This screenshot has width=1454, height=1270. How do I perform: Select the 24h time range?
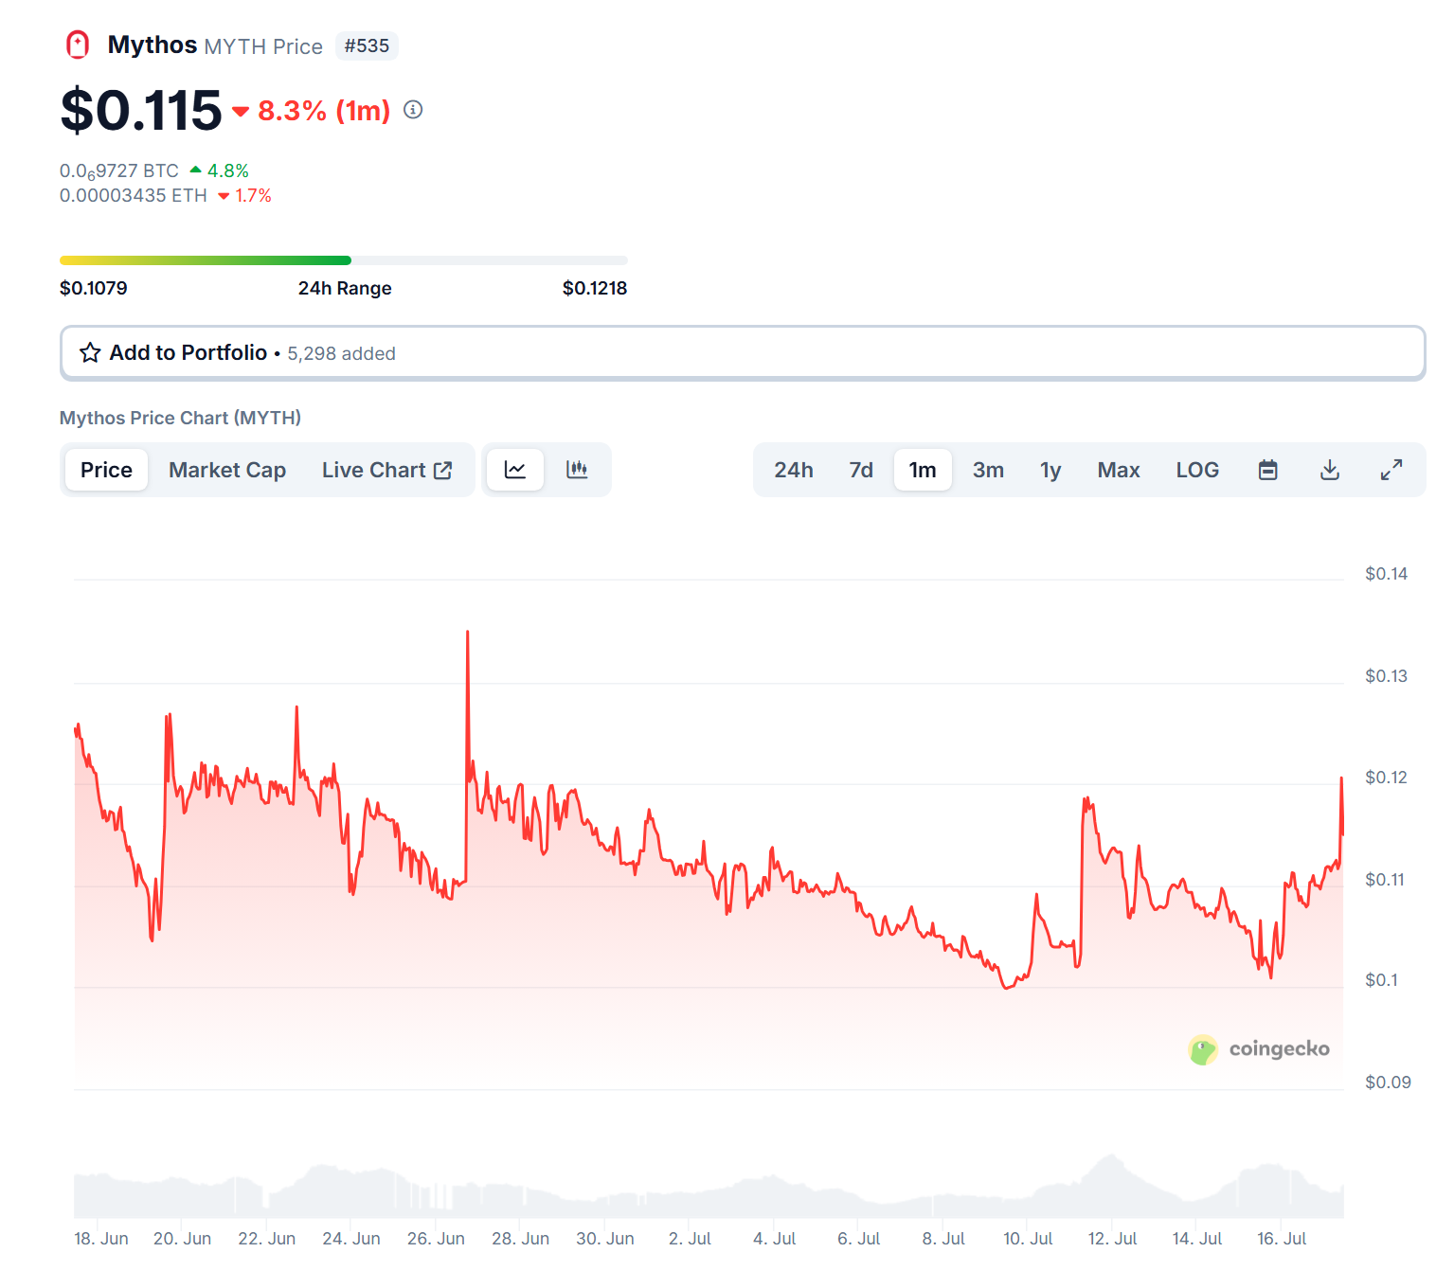click(x=794, y=470)
